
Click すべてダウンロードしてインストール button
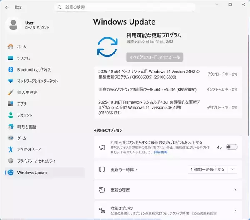(155, 57)
